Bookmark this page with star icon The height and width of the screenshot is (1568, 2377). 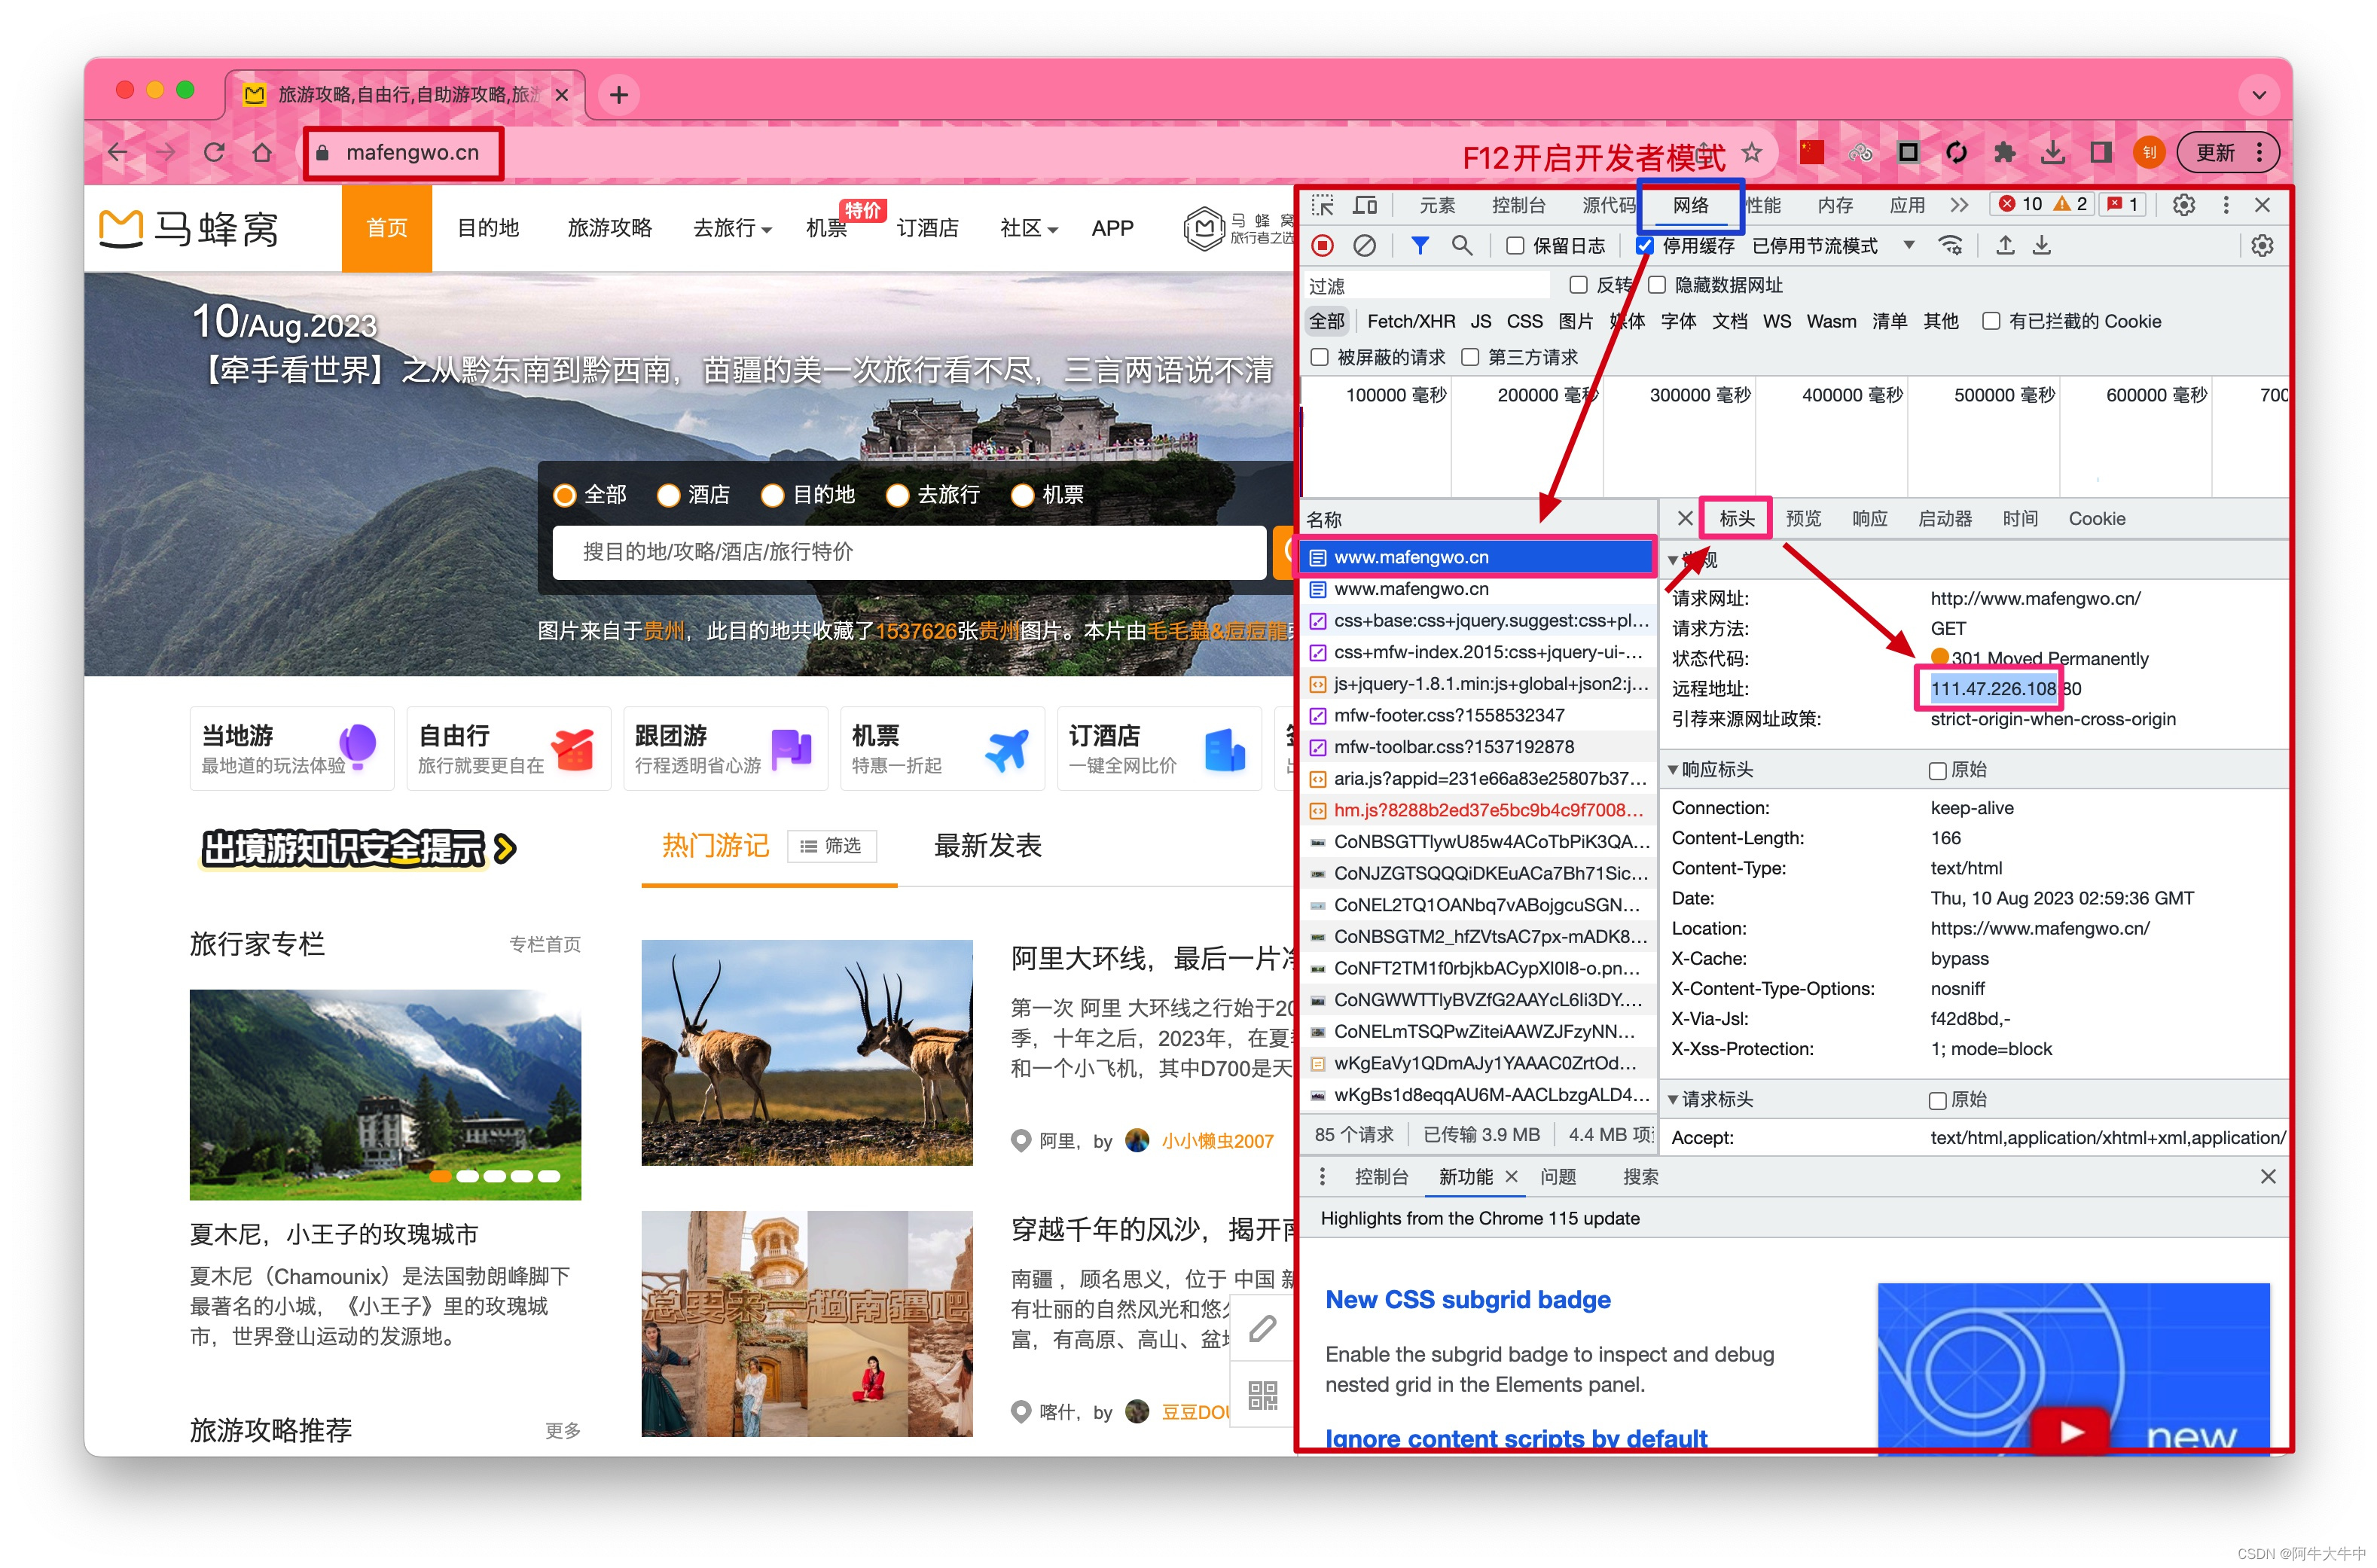1751,152
